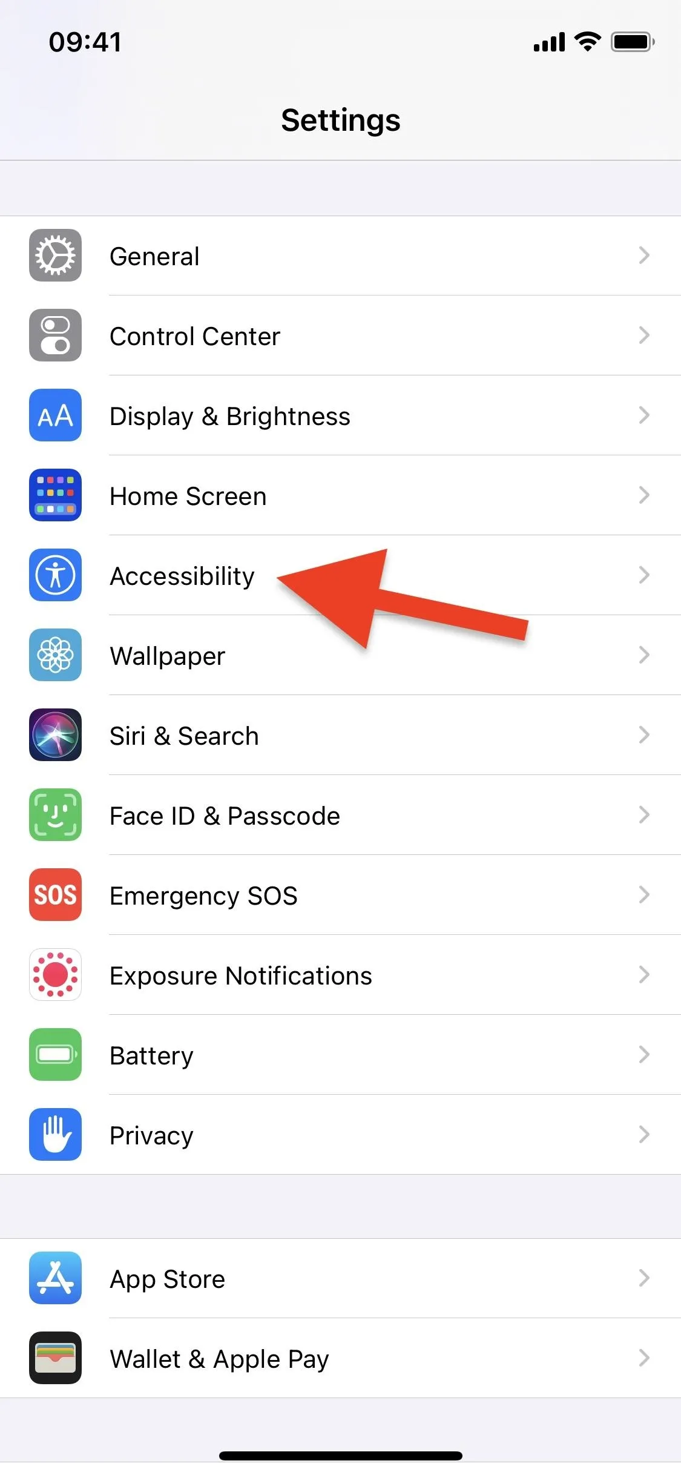Select the Accessibility menu label
The width and height of the screenshot is (681, 1475).
coord(182,576)
